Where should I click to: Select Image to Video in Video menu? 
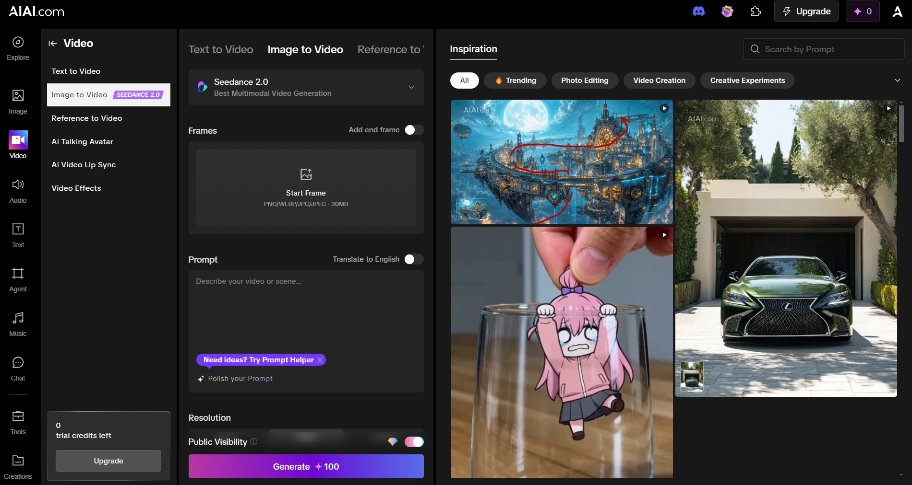[108, 95]
